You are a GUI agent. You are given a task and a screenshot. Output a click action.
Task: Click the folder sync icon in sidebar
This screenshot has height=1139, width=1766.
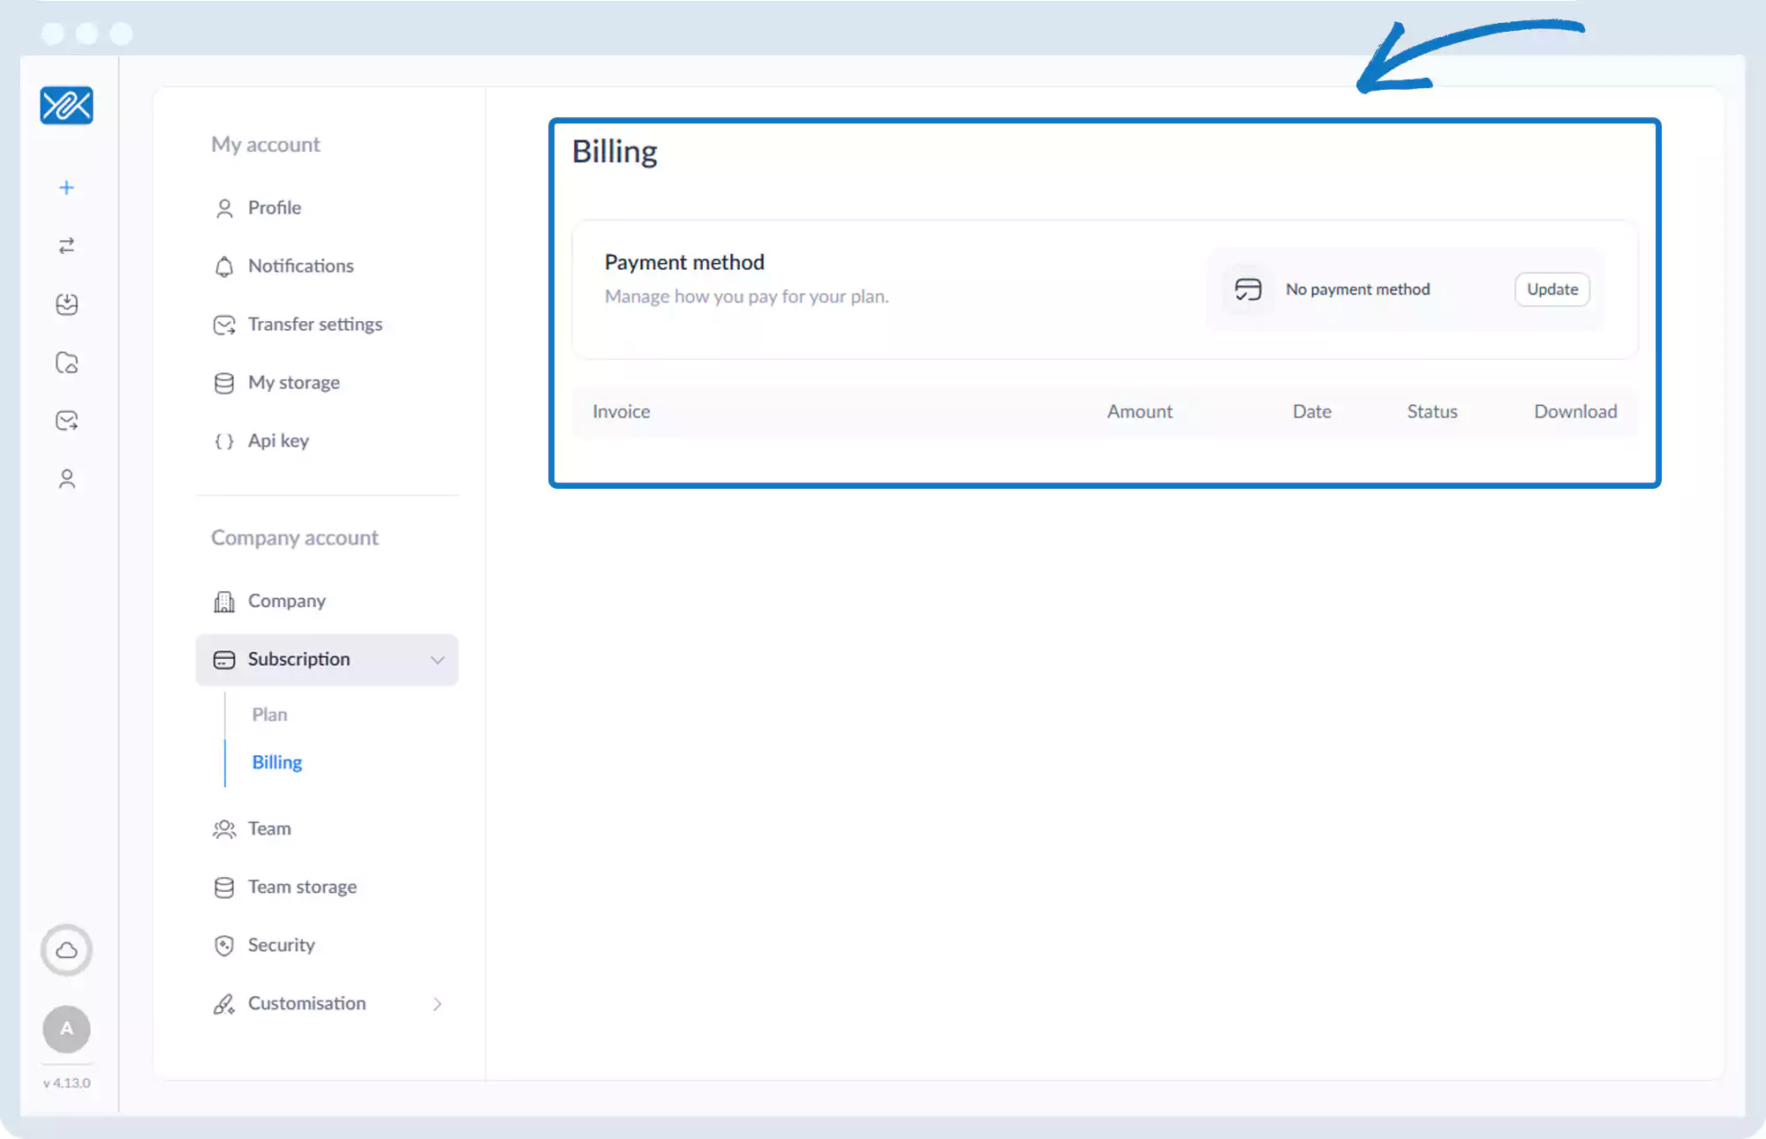point(66,363)
